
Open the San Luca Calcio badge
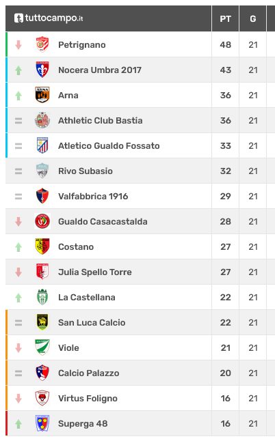[x=42, y=322]
